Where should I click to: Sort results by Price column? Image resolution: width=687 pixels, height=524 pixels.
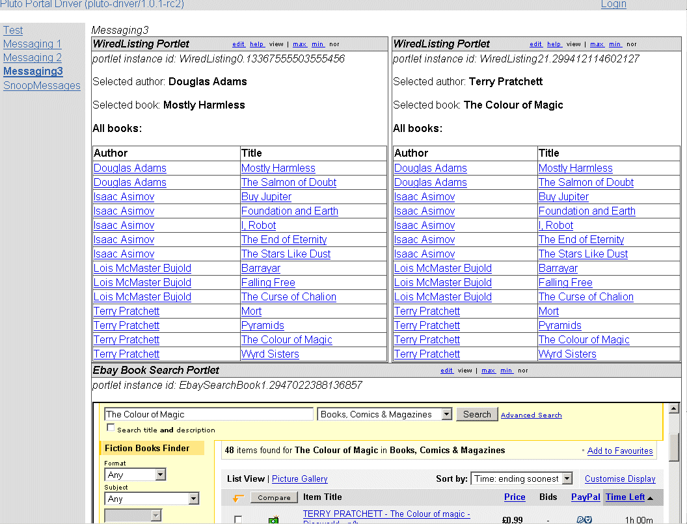pyautogui.click(x=515, y=497)
